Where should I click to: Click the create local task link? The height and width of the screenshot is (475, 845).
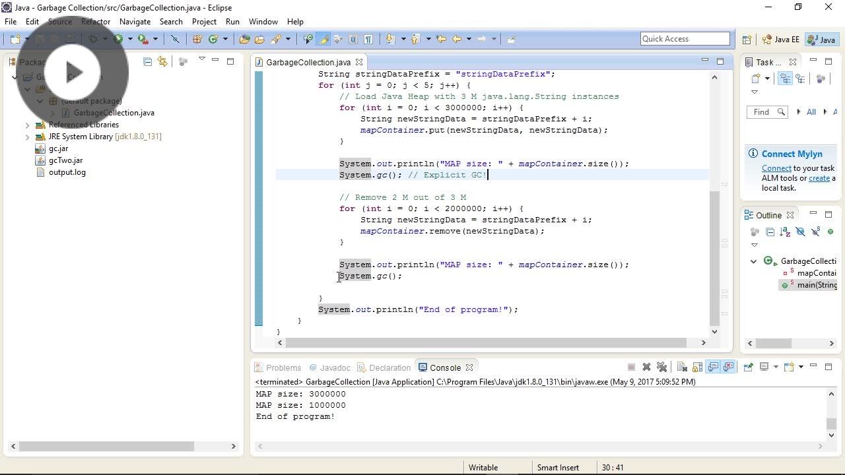(x=819, y=177)
